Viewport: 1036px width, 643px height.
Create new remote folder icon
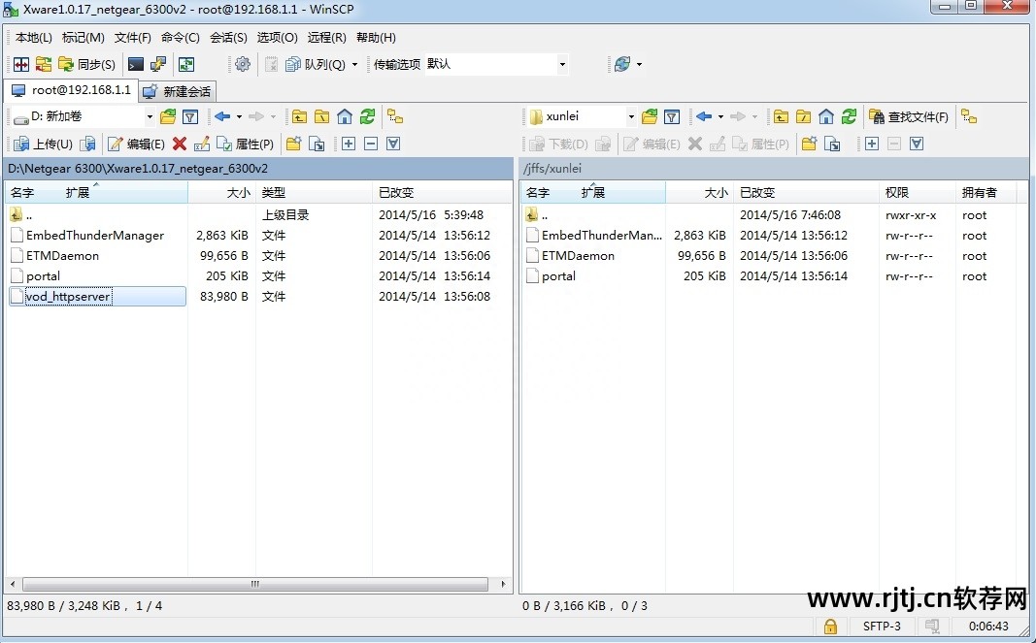(x=809, y=144)
